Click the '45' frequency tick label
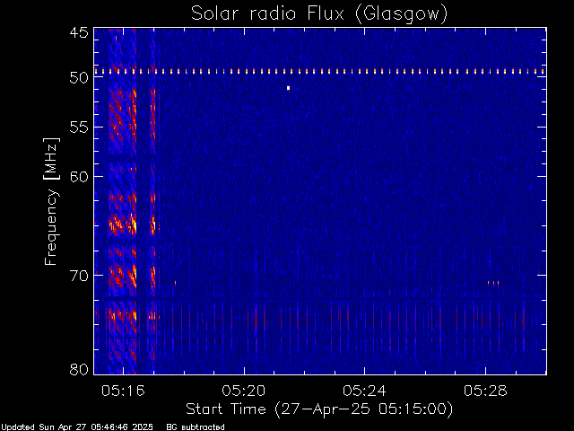This screenshot has width=574, height=431. tap(79, 32)
